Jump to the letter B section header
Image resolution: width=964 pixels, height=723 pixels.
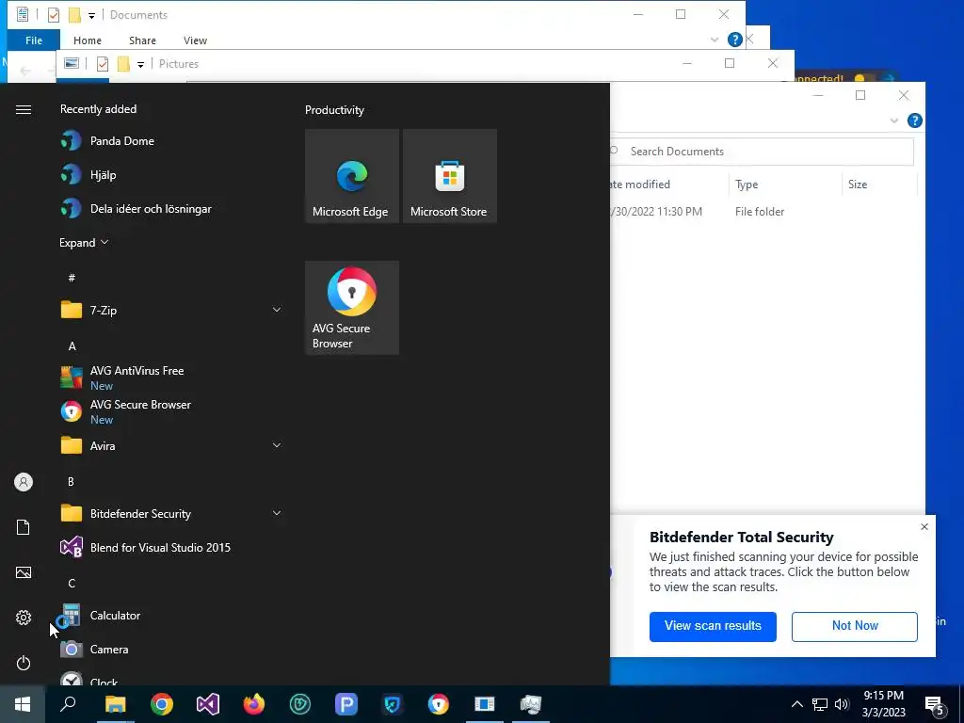72,481
